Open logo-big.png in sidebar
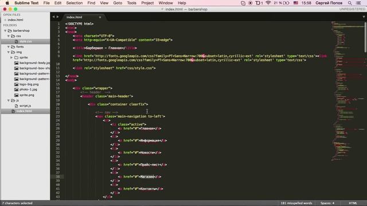This screenshot has width=367, height=206. tap(29, 84)
